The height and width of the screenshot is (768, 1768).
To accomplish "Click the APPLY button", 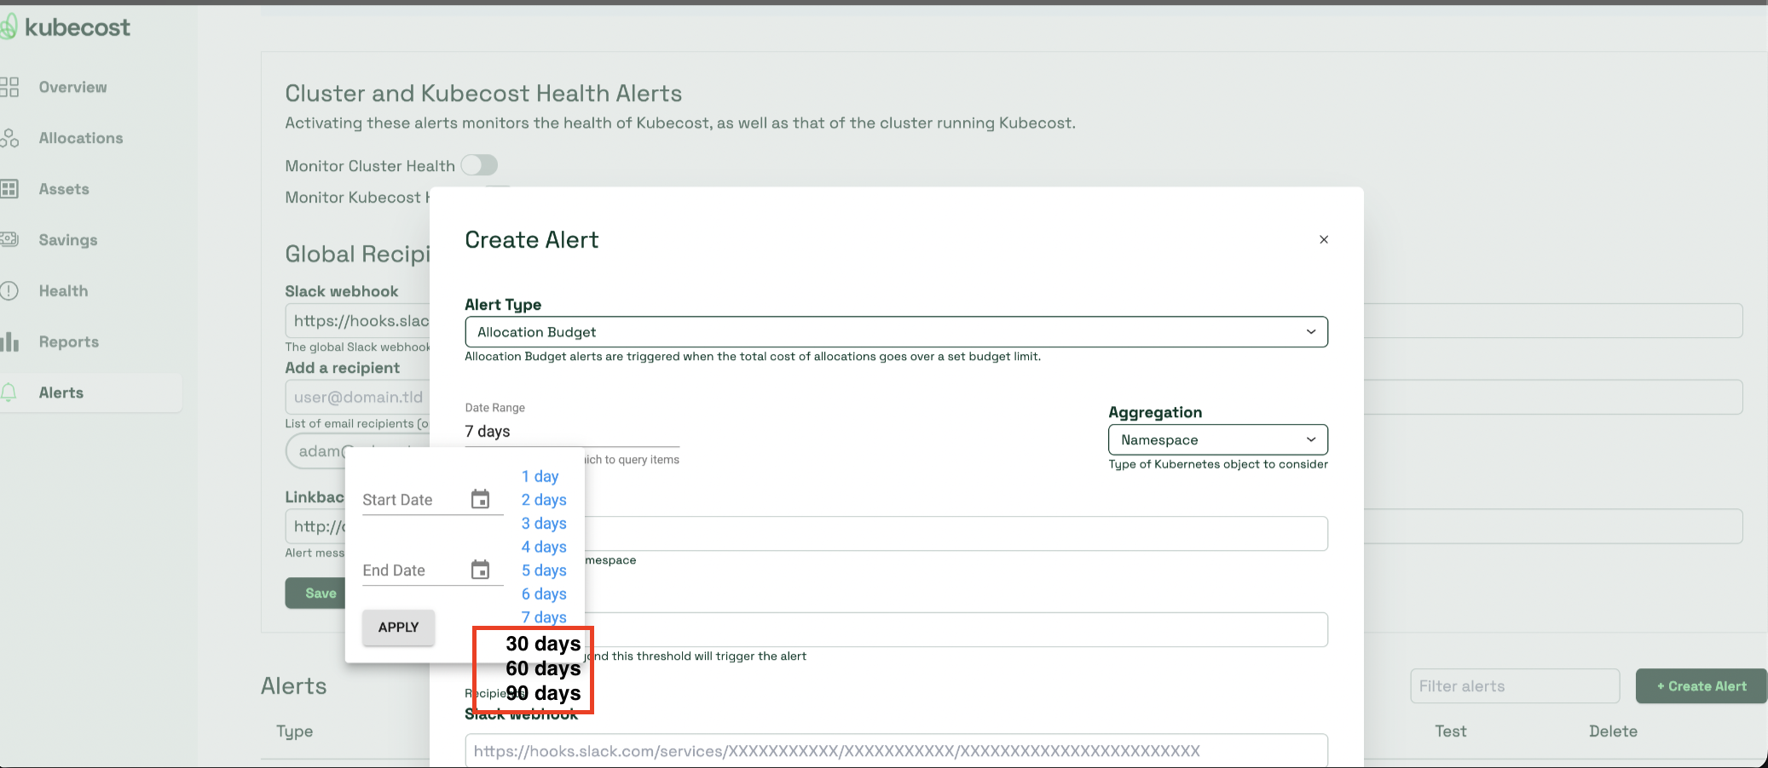I will 398,628.
